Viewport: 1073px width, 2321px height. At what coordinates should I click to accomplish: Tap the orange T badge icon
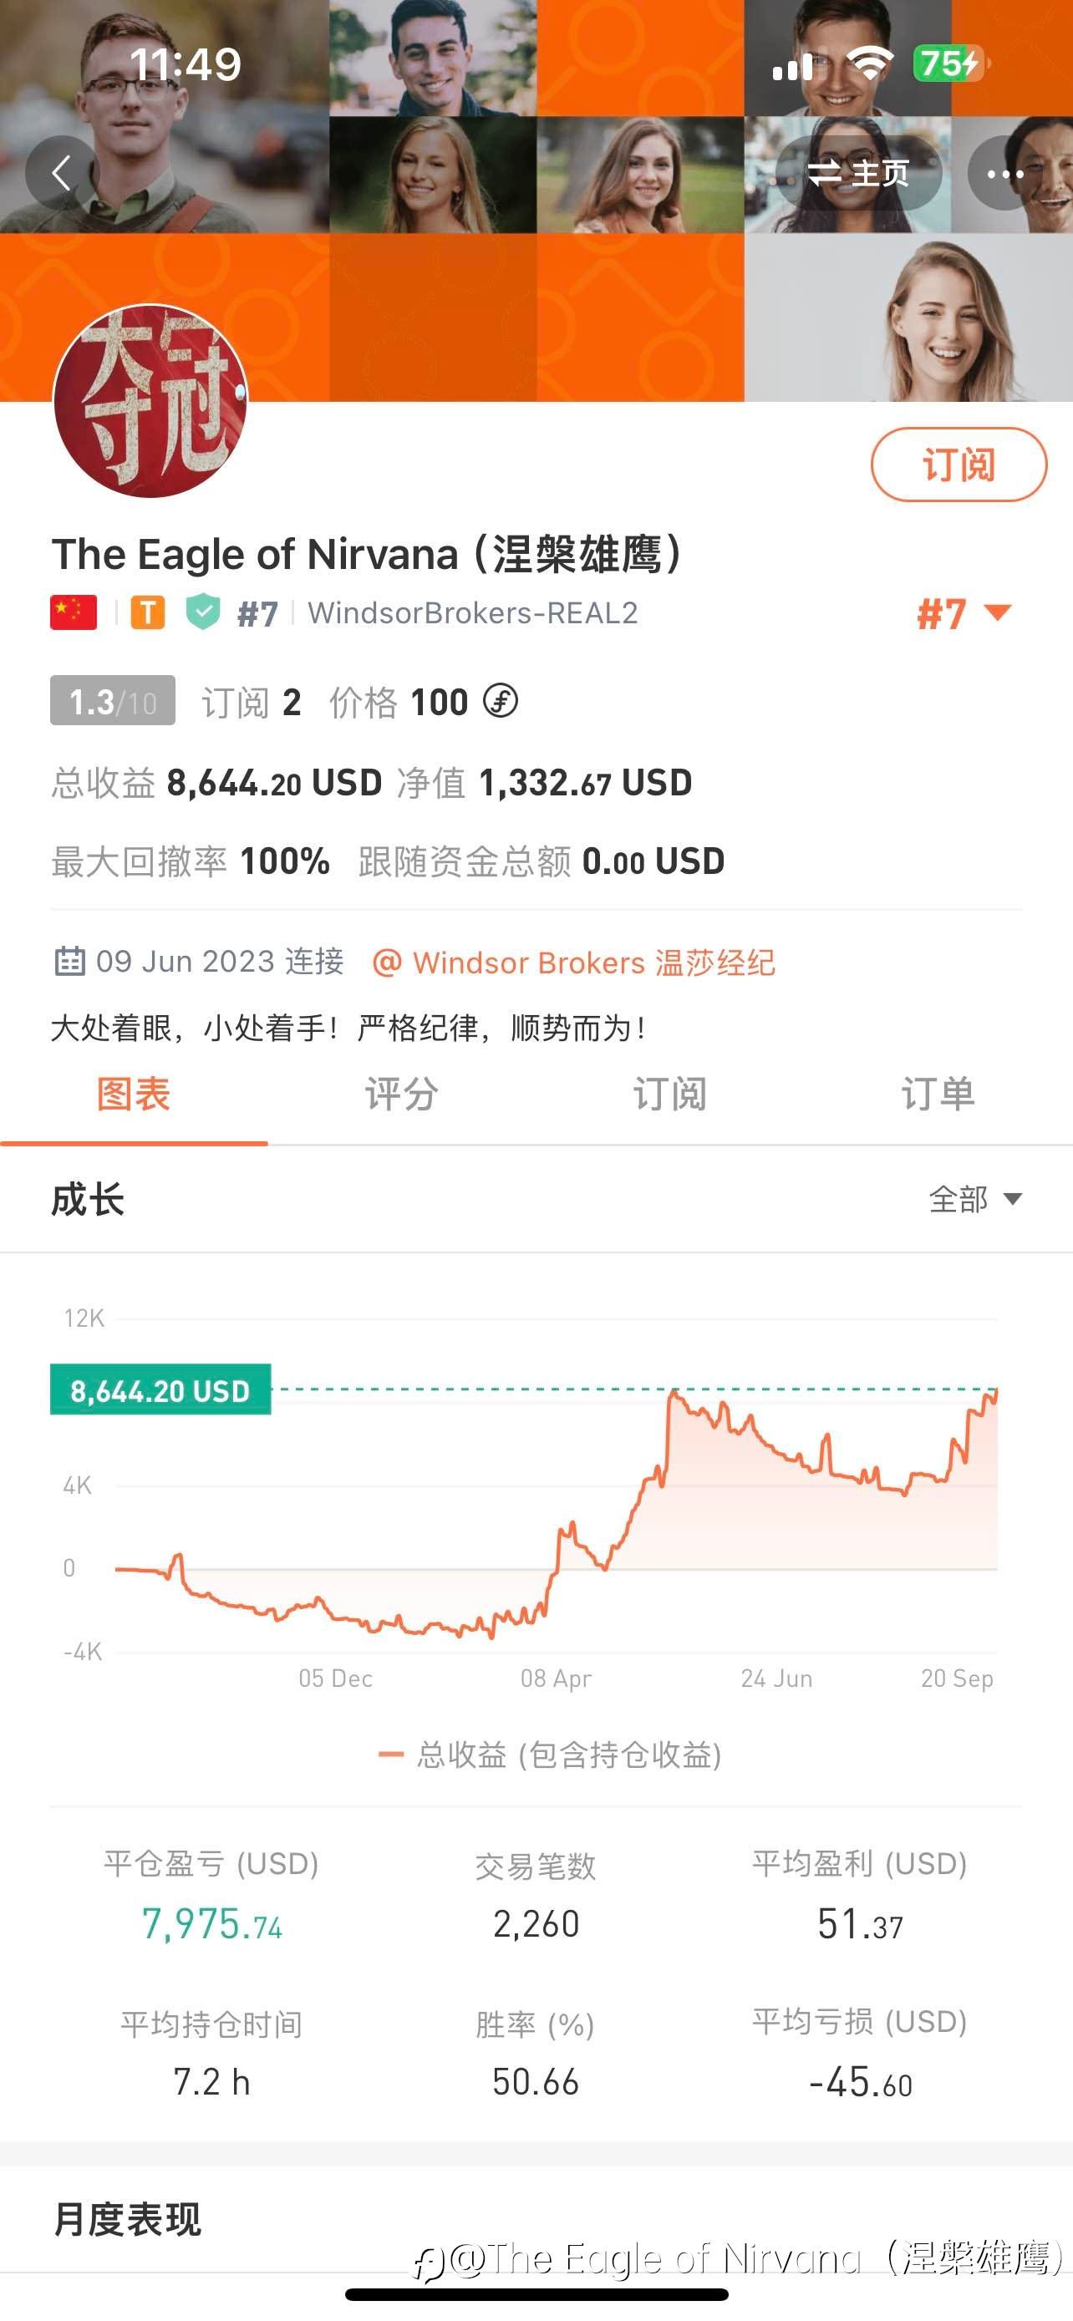(x=148, y=612)
